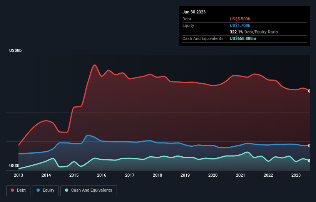Click Cash And Equivalents label in tooltip
The height and width of the screenshot is (202, 316).
[203, 38]
